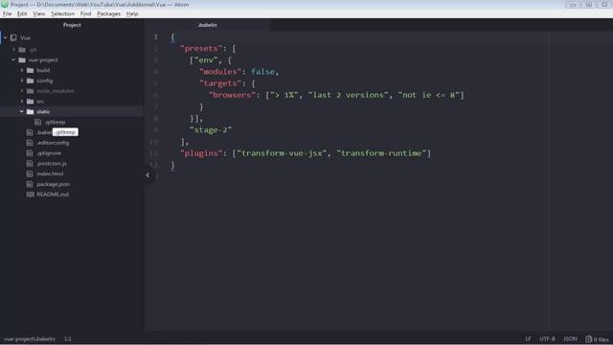The image size is (613, 345).
Task: Click the node_modules folder icon
Action: (30, 91)
